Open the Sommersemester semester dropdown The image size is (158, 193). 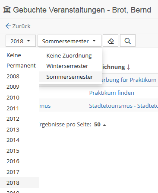tap(70, 41)
